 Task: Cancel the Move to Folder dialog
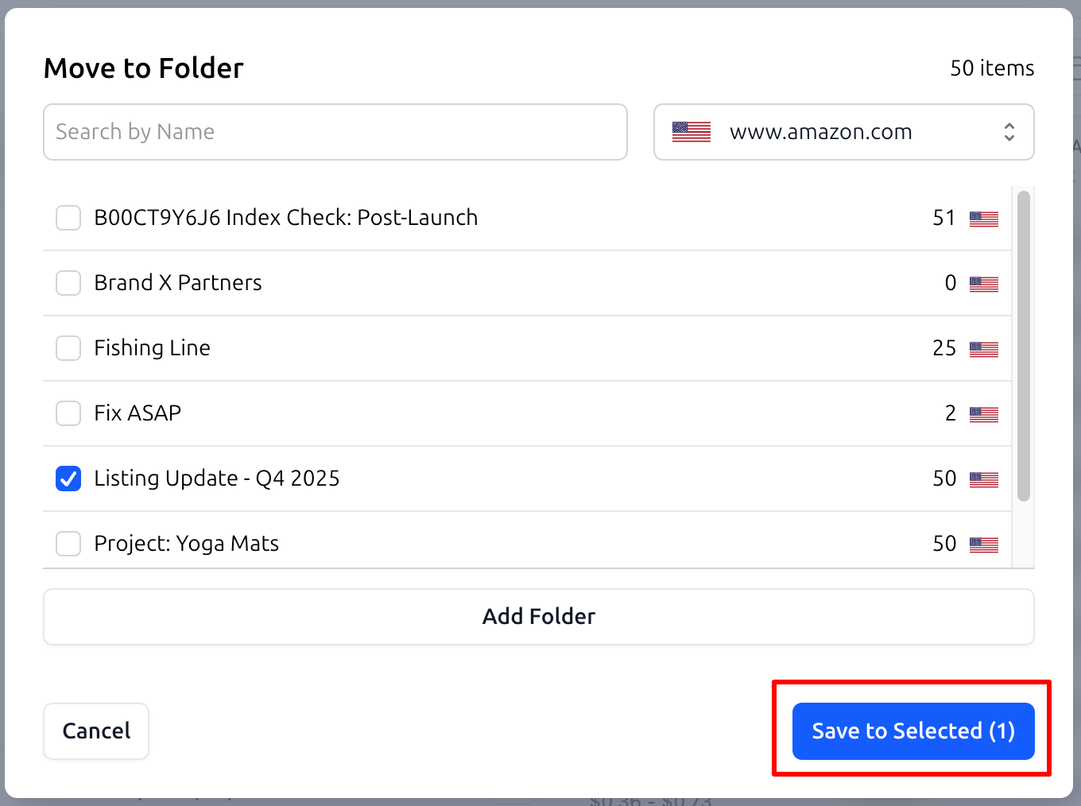[x=96, y=731]
